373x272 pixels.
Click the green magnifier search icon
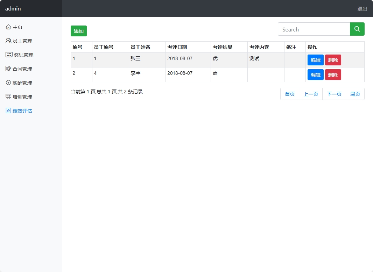pos(357,29)
